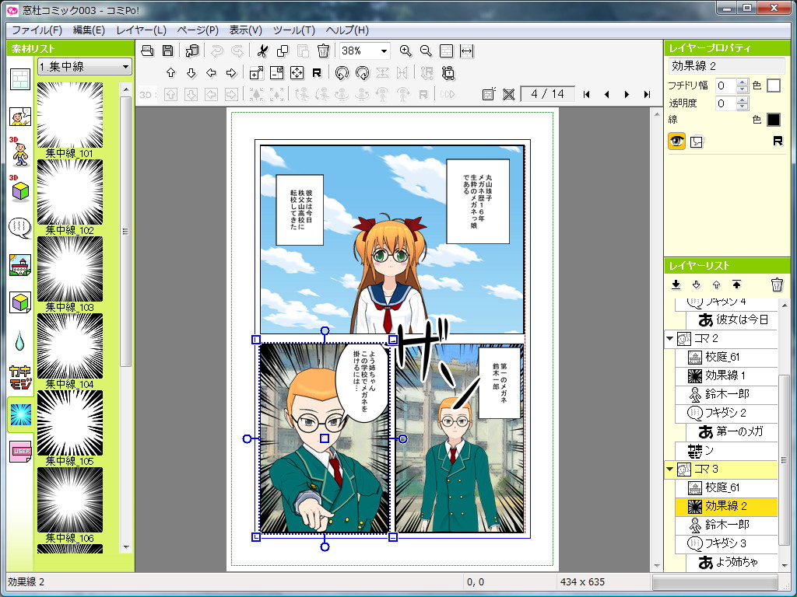797x597 pixels.
Task: Go to first page icon
Action: (587, 94)
